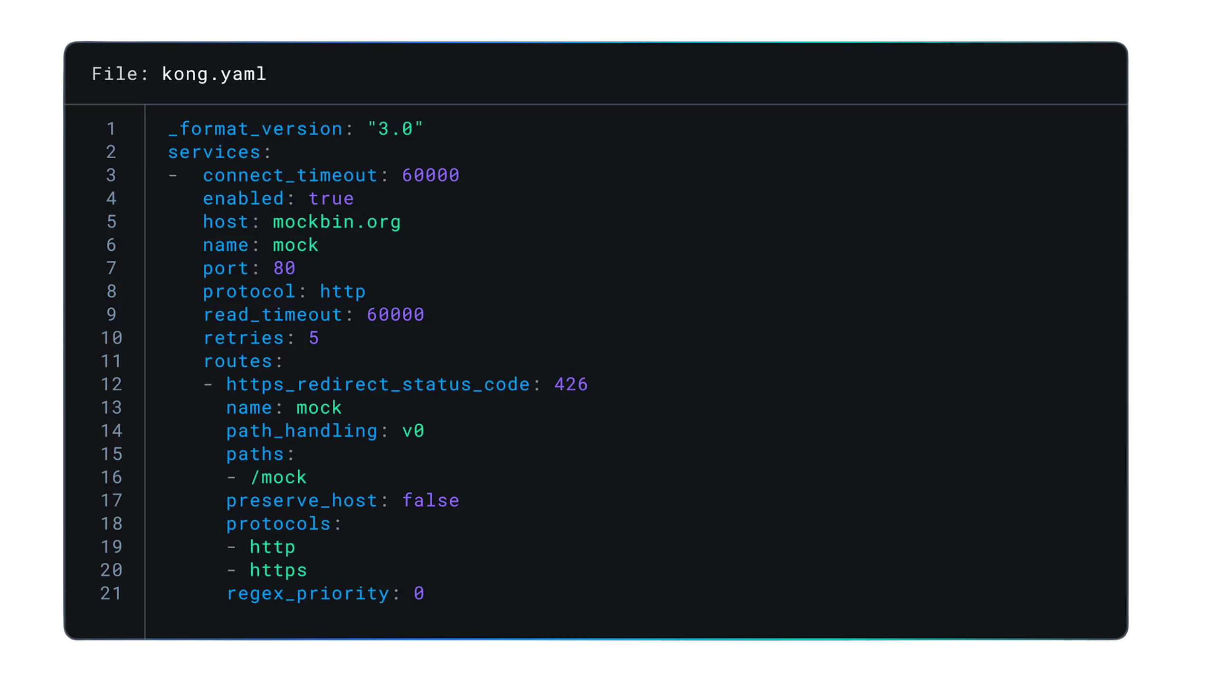Click line number 1 in gutter
Screen dimensions: 1216x684
(111, 129)
